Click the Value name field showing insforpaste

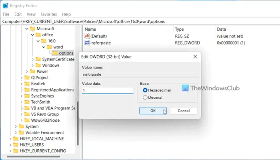point(140,74)
